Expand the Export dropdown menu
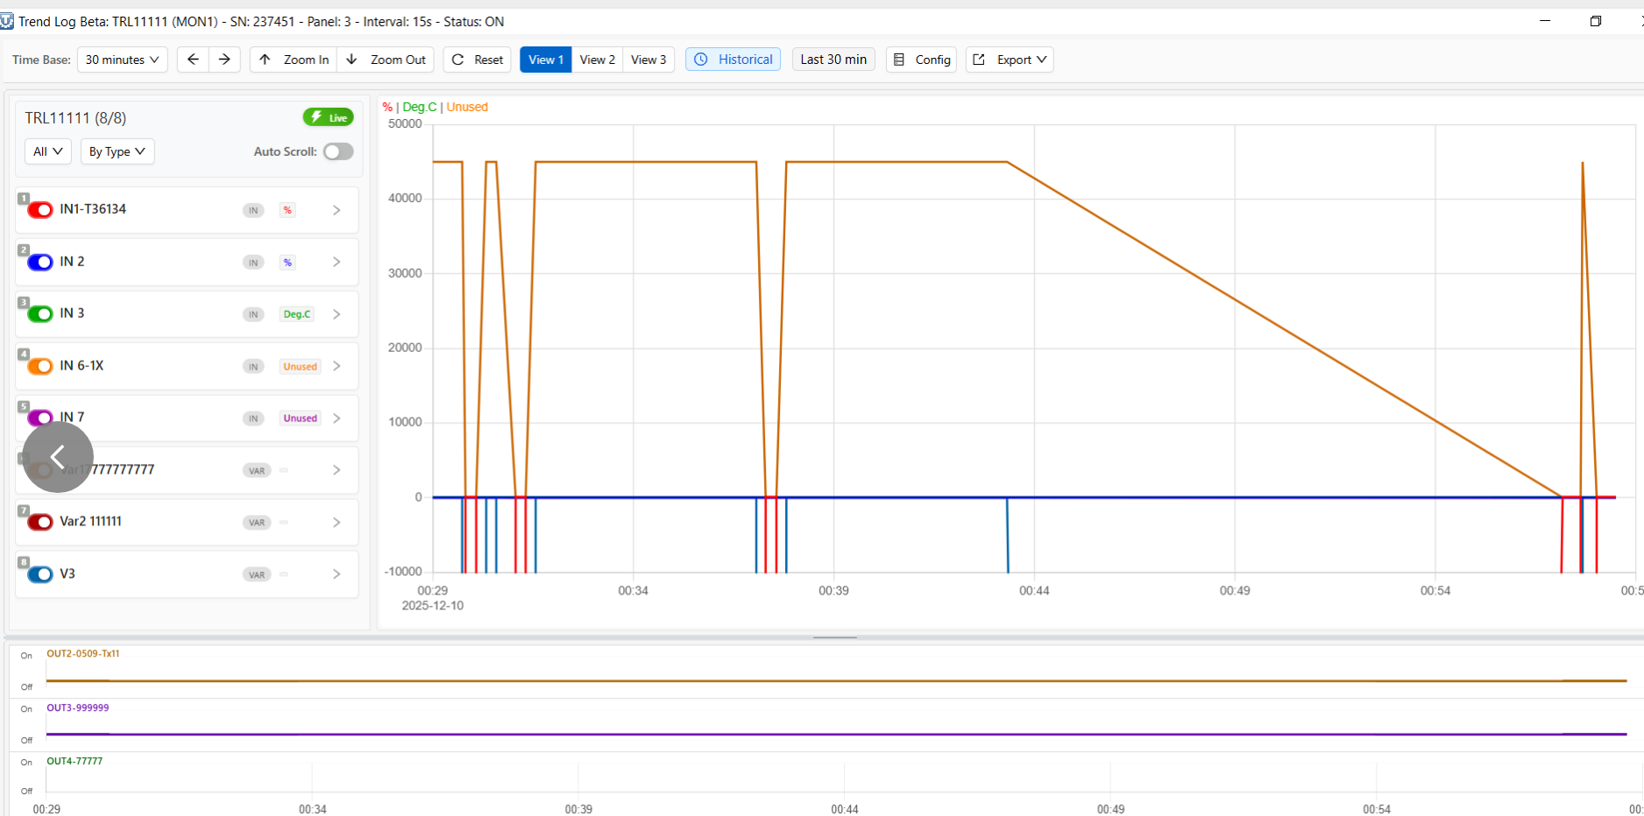 tap(1010, 60)
